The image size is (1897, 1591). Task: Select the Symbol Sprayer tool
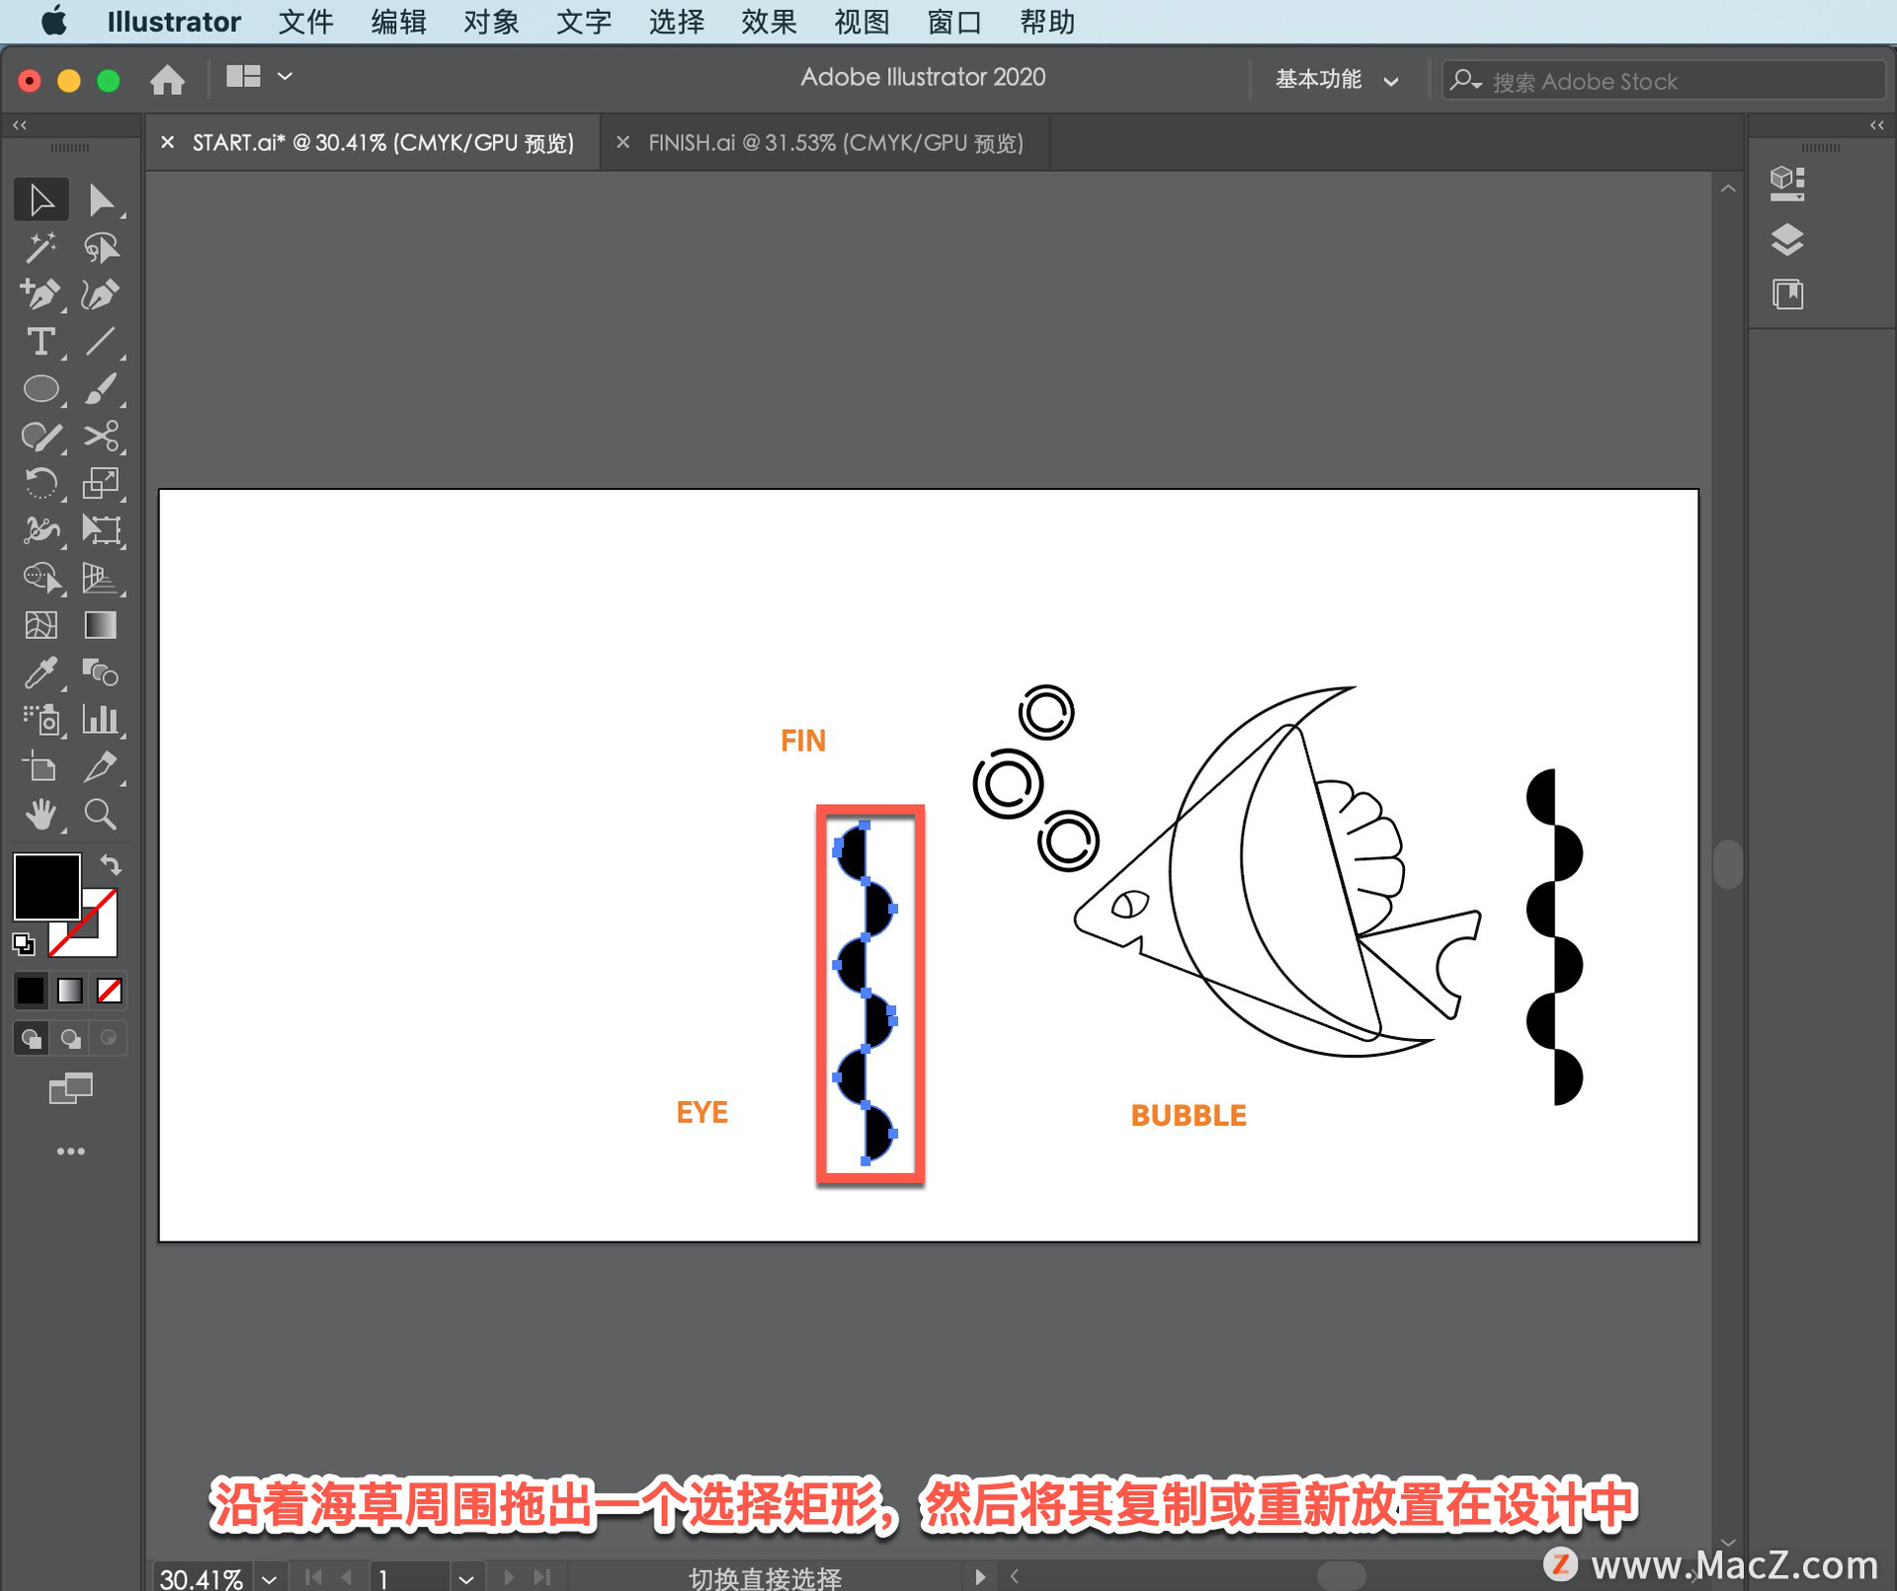click(x=41, y=720)
